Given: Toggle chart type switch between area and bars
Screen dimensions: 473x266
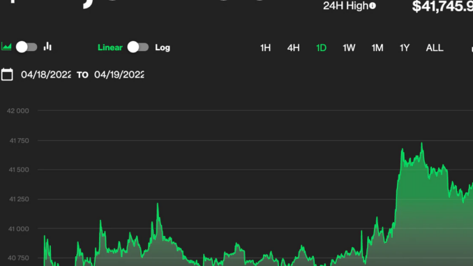Looking at the screenshot, I should 27,47.
